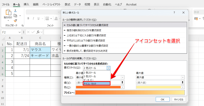
Task: Open the 書式スタイル dropdown arrow
Action: tap(108, 68)
